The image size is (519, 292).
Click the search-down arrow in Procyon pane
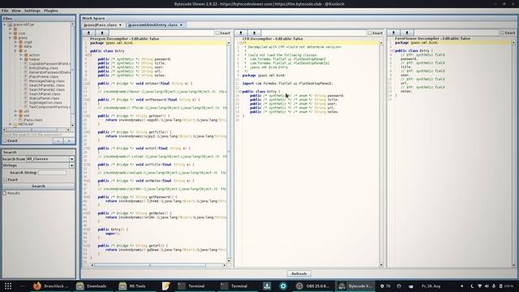88,32
